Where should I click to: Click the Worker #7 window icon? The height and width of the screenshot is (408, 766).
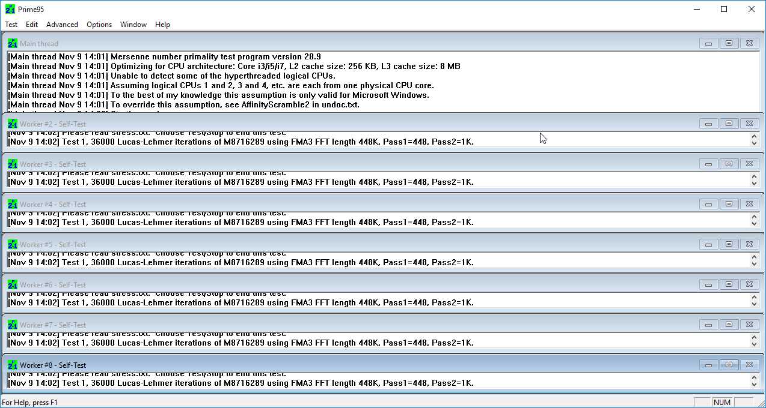pyautogui.click(x=13, y=325)
